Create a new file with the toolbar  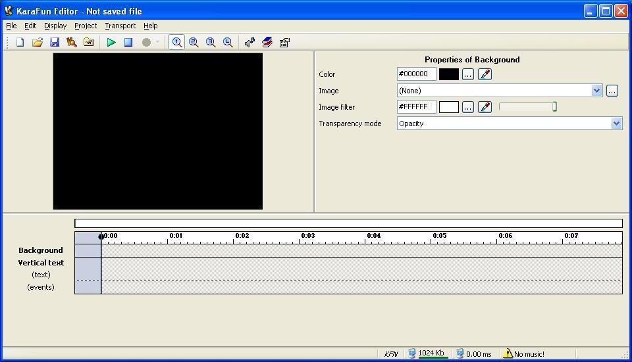(20, 42)
